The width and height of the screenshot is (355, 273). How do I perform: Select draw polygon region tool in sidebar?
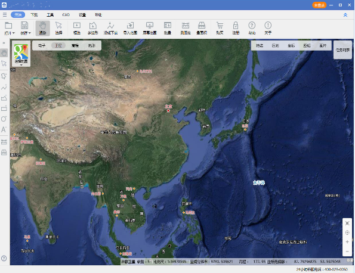tap(4, 76)
